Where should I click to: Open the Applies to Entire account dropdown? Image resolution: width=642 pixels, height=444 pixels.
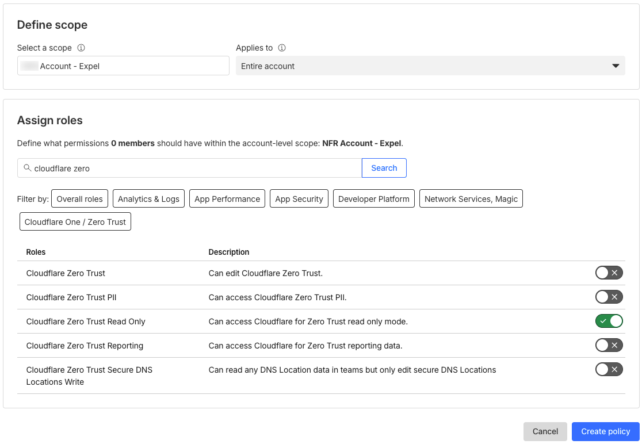point(430,66)
